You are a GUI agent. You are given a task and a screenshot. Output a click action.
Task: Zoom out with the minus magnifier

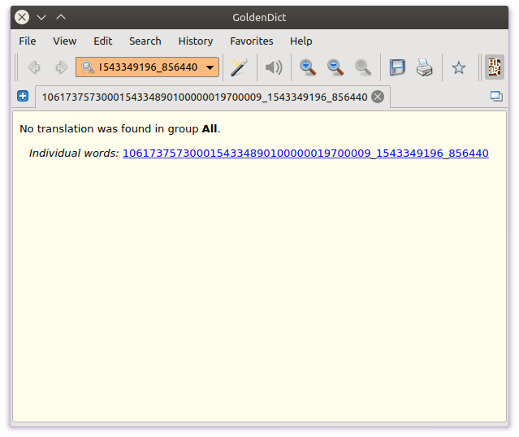[x=335, y=67]
